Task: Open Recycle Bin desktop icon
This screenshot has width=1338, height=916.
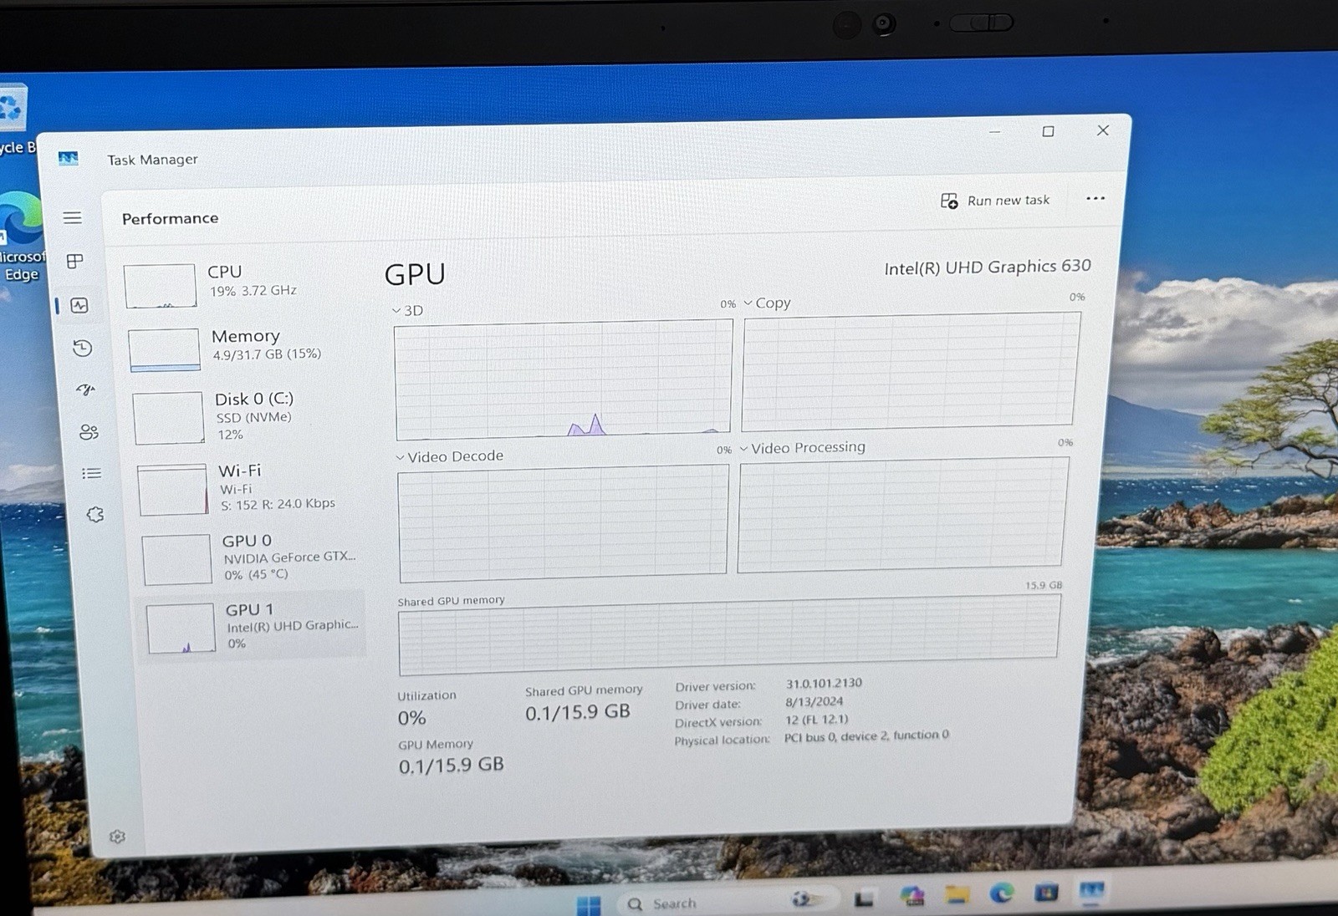Action: (x=15, y=119)
